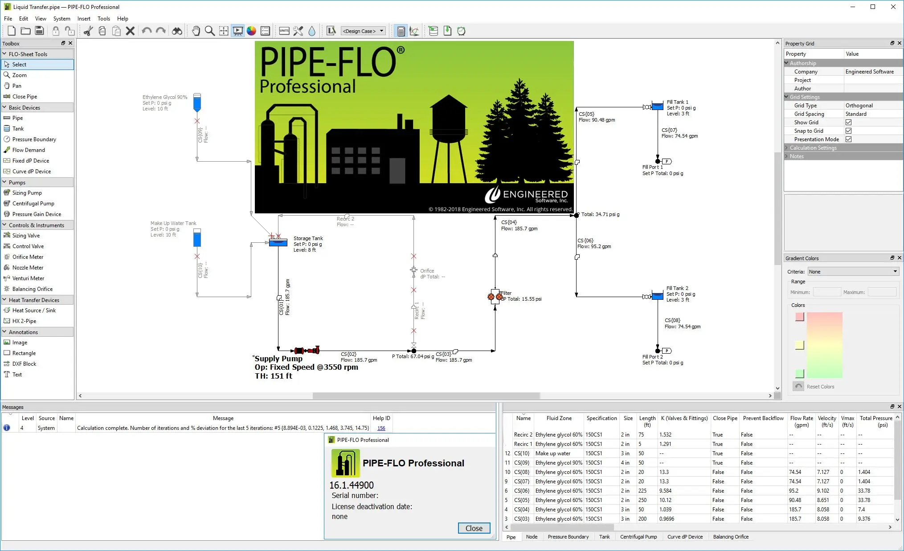
Task: Close the PIPE-FLO about dialog
Action: pos(474,528)
